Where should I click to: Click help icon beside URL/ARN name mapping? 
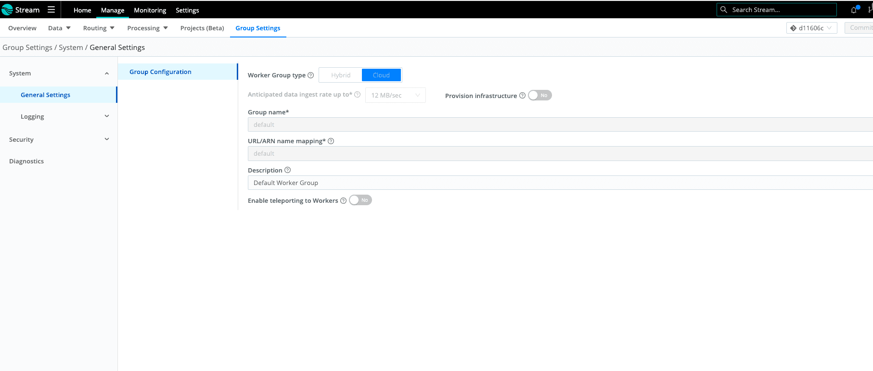(331, 141)
